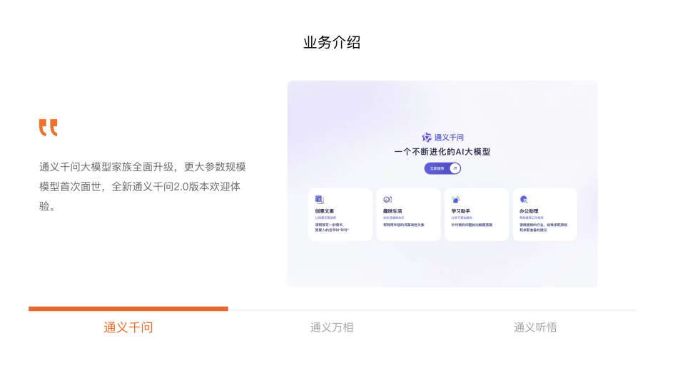Click the 学习助手 card icon
The width and height of the screenshot is (685, 388).
point(456,200)
